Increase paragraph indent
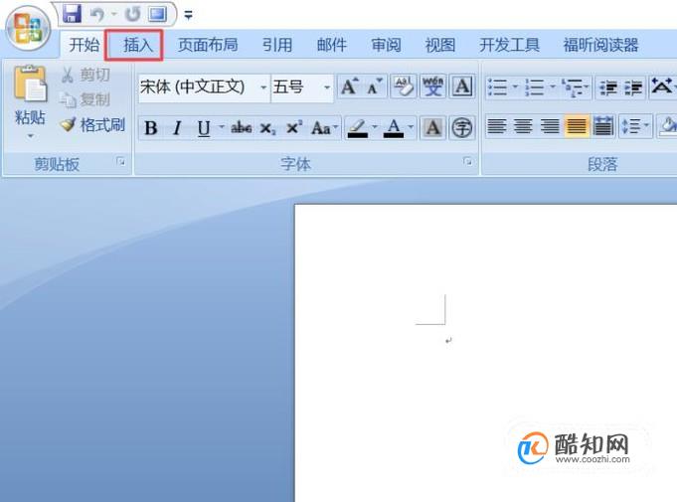 [x=633, y=87]
